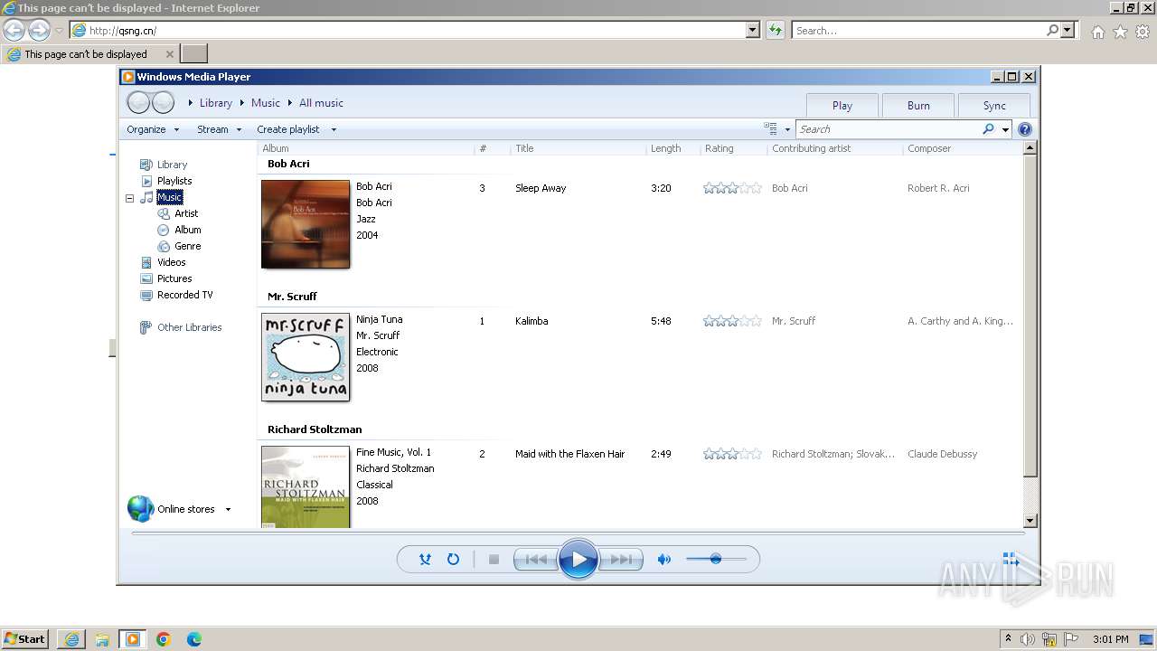Sort by the Title column header
Screen dimensions: 1157x651
(578, 148)
